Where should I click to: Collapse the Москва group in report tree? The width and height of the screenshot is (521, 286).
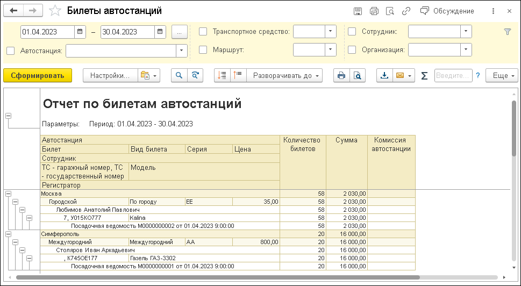[x=8, y=194]
